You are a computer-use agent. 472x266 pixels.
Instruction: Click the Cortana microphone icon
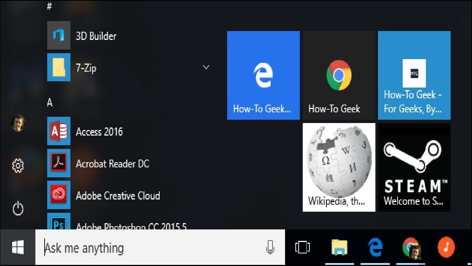270,247
